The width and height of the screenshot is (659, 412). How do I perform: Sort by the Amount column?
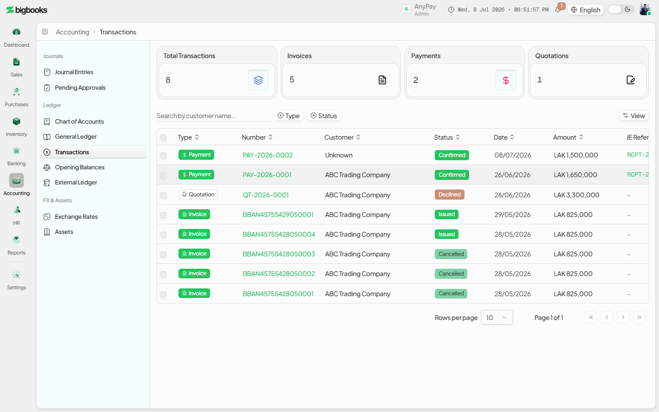pyautogui.click(x=568, y=137)
